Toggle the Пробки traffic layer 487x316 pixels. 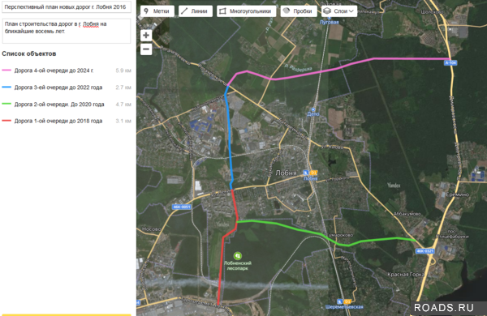coord(299,11)
